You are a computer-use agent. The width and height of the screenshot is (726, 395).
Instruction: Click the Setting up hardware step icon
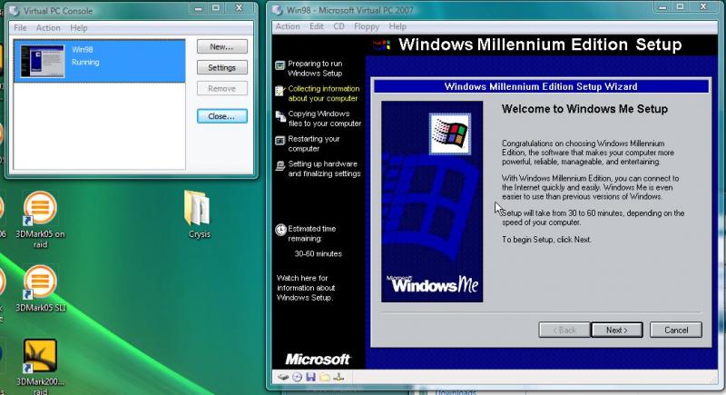point(280,166)
